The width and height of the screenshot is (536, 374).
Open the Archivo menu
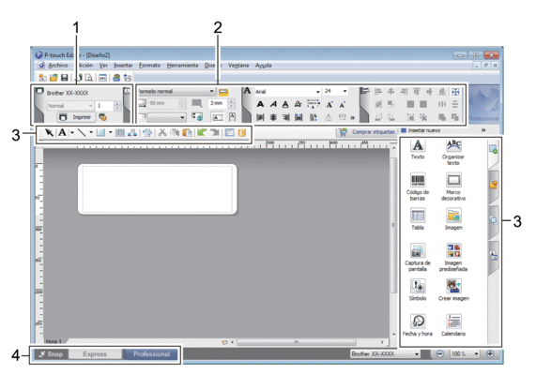click(x=58, y=66)
